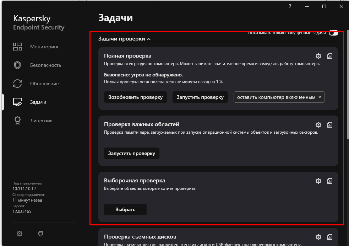Open settings gear for Проверка важных областей
The image size is (349, 246).
click(x=318, y=125)
